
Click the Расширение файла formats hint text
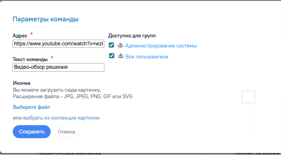pyautogui.click(x=73, y=96)
